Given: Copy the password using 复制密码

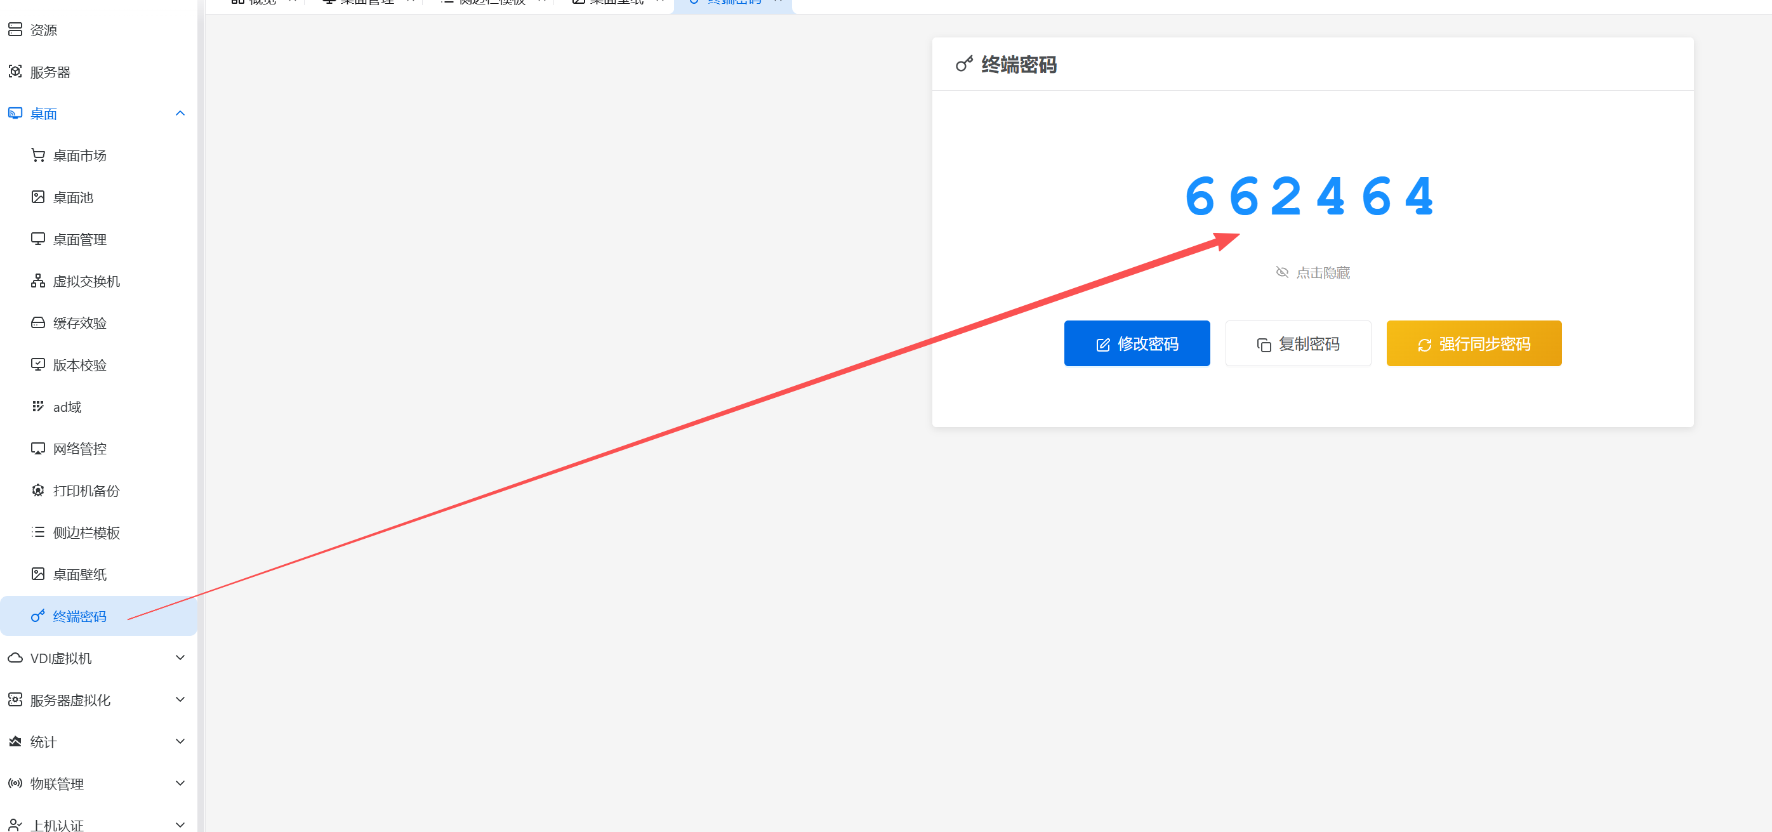Looking at the screenshot, I should (1298, 343).
